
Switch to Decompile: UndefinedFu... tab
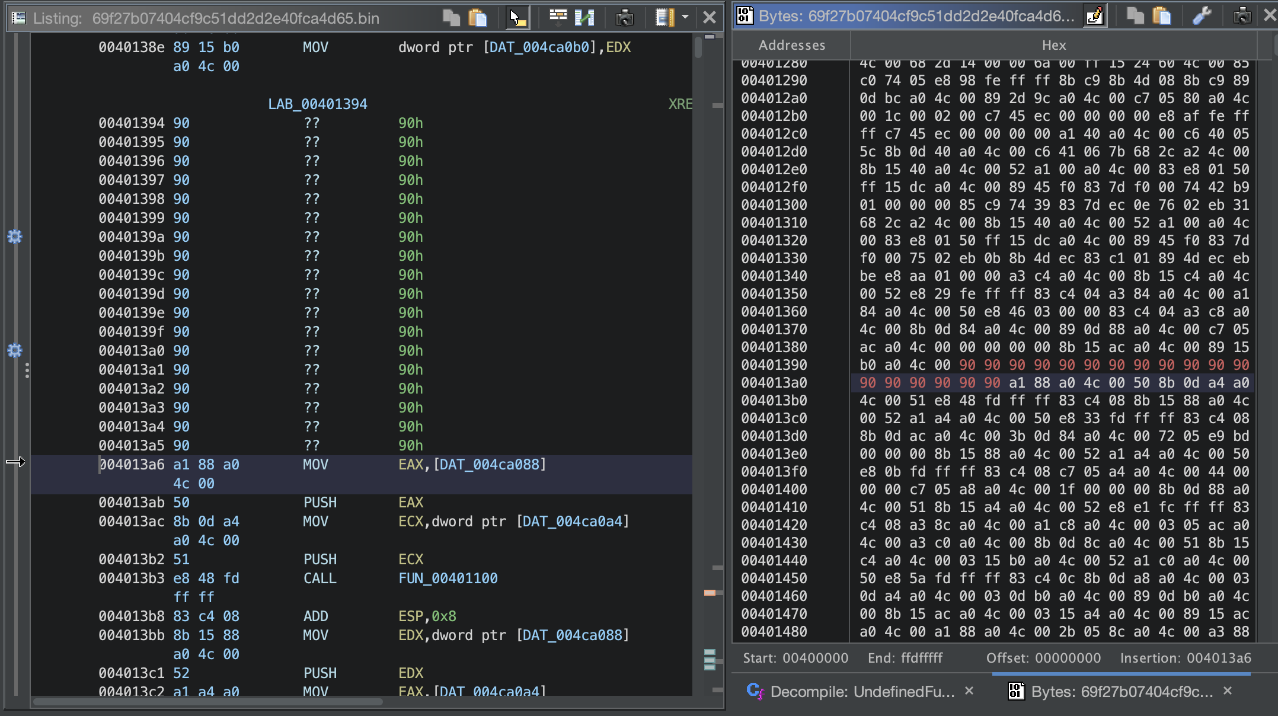(x=862, y=692)
